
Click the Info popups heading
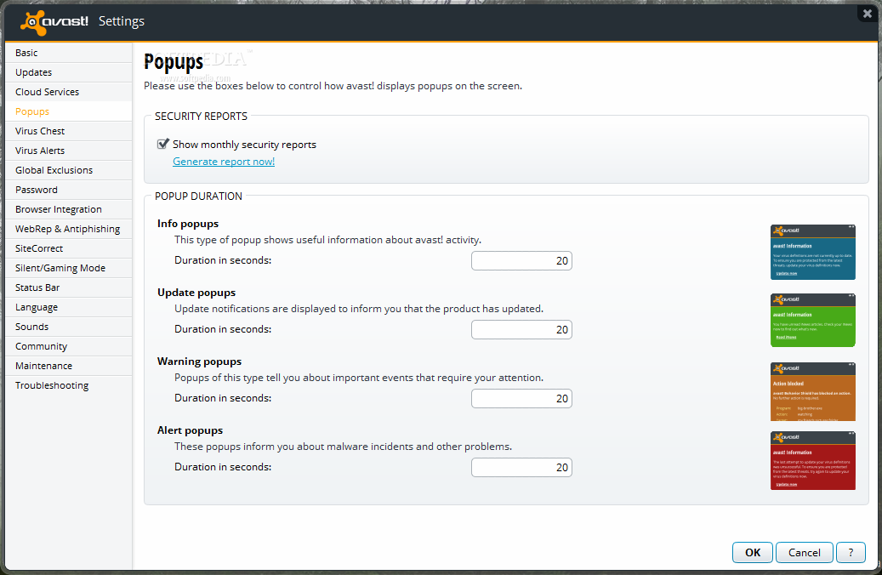(188, 224)
